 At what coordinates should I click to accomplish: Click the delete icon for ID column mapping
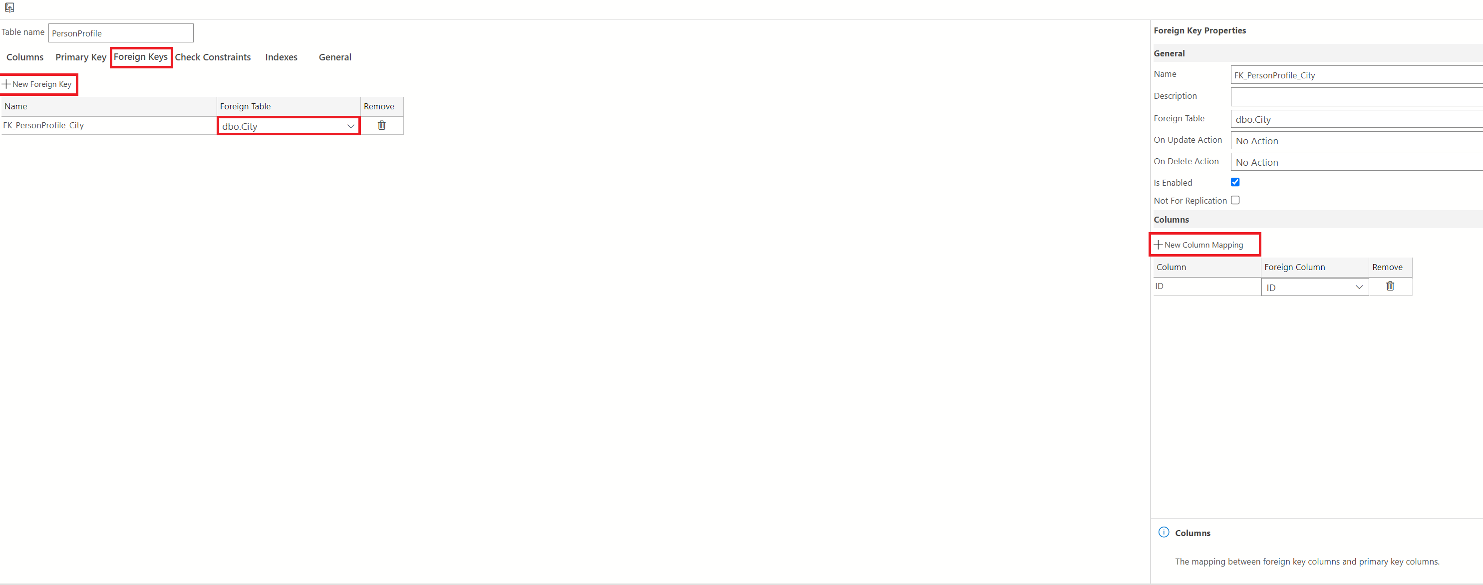tap(1389, 287)
